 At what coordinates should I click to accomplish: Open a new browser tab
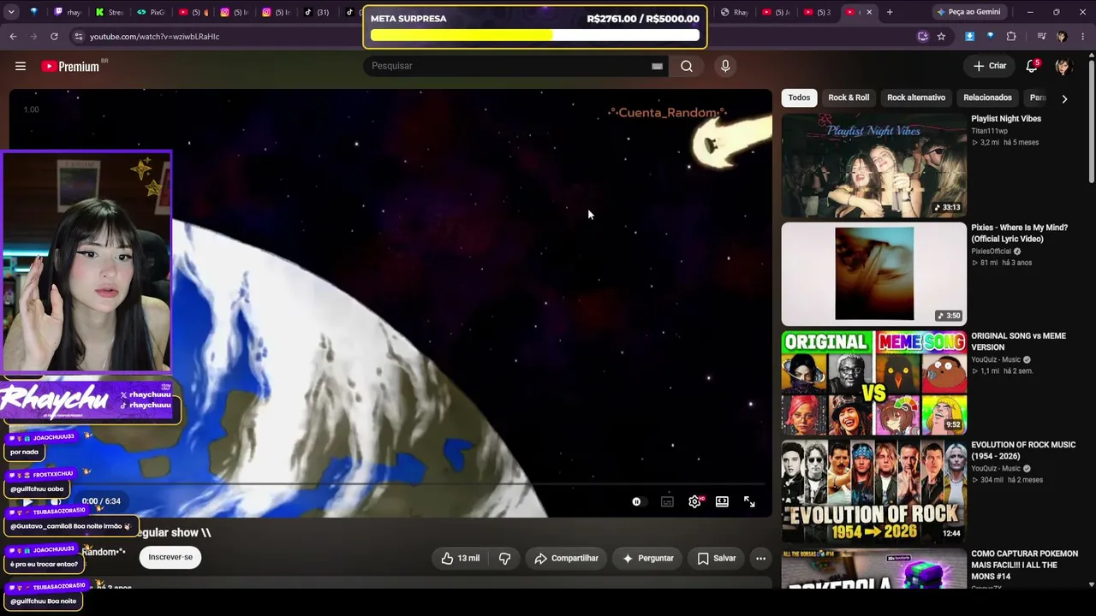click(890, 12)
